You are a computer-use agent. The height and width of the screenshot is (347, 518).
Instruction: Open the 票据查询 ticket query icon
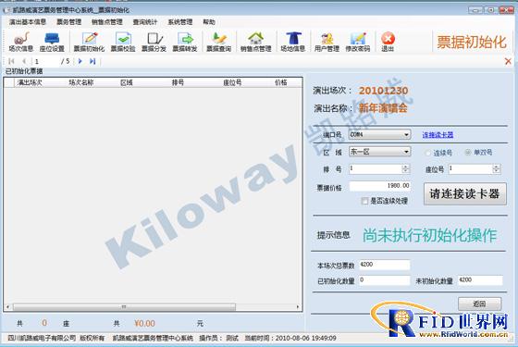point(218,42)
